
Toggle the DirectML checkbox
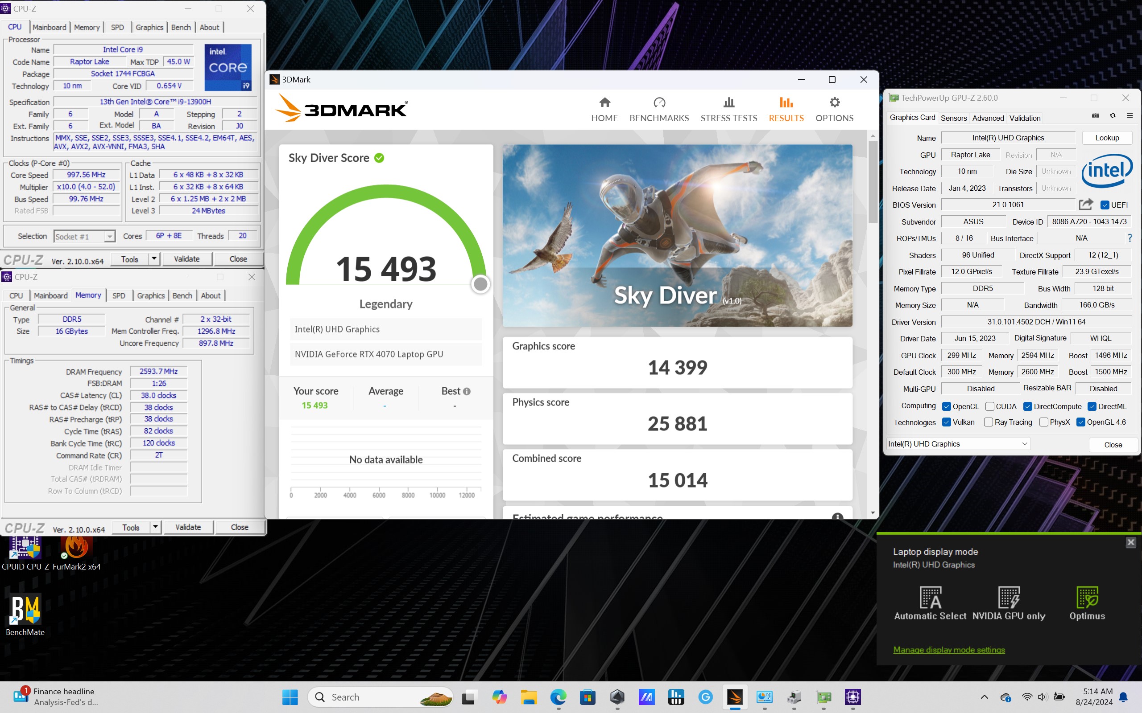(x=1092, y=406)
